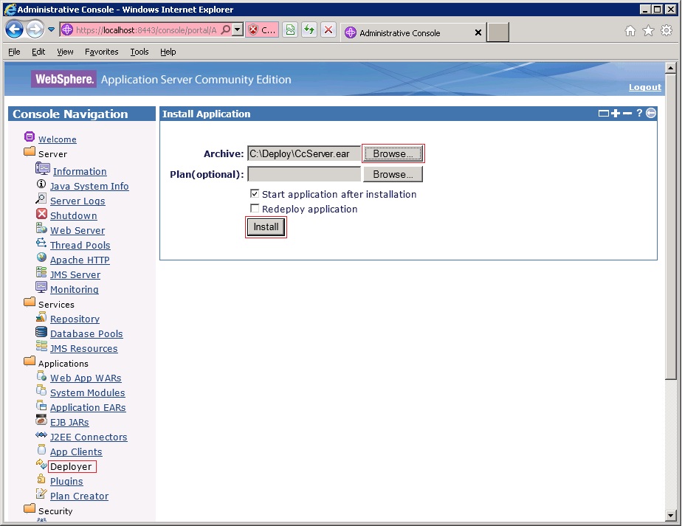Click the browser Refresh icon
682x526 pixels.
click(x=309, y=30)
